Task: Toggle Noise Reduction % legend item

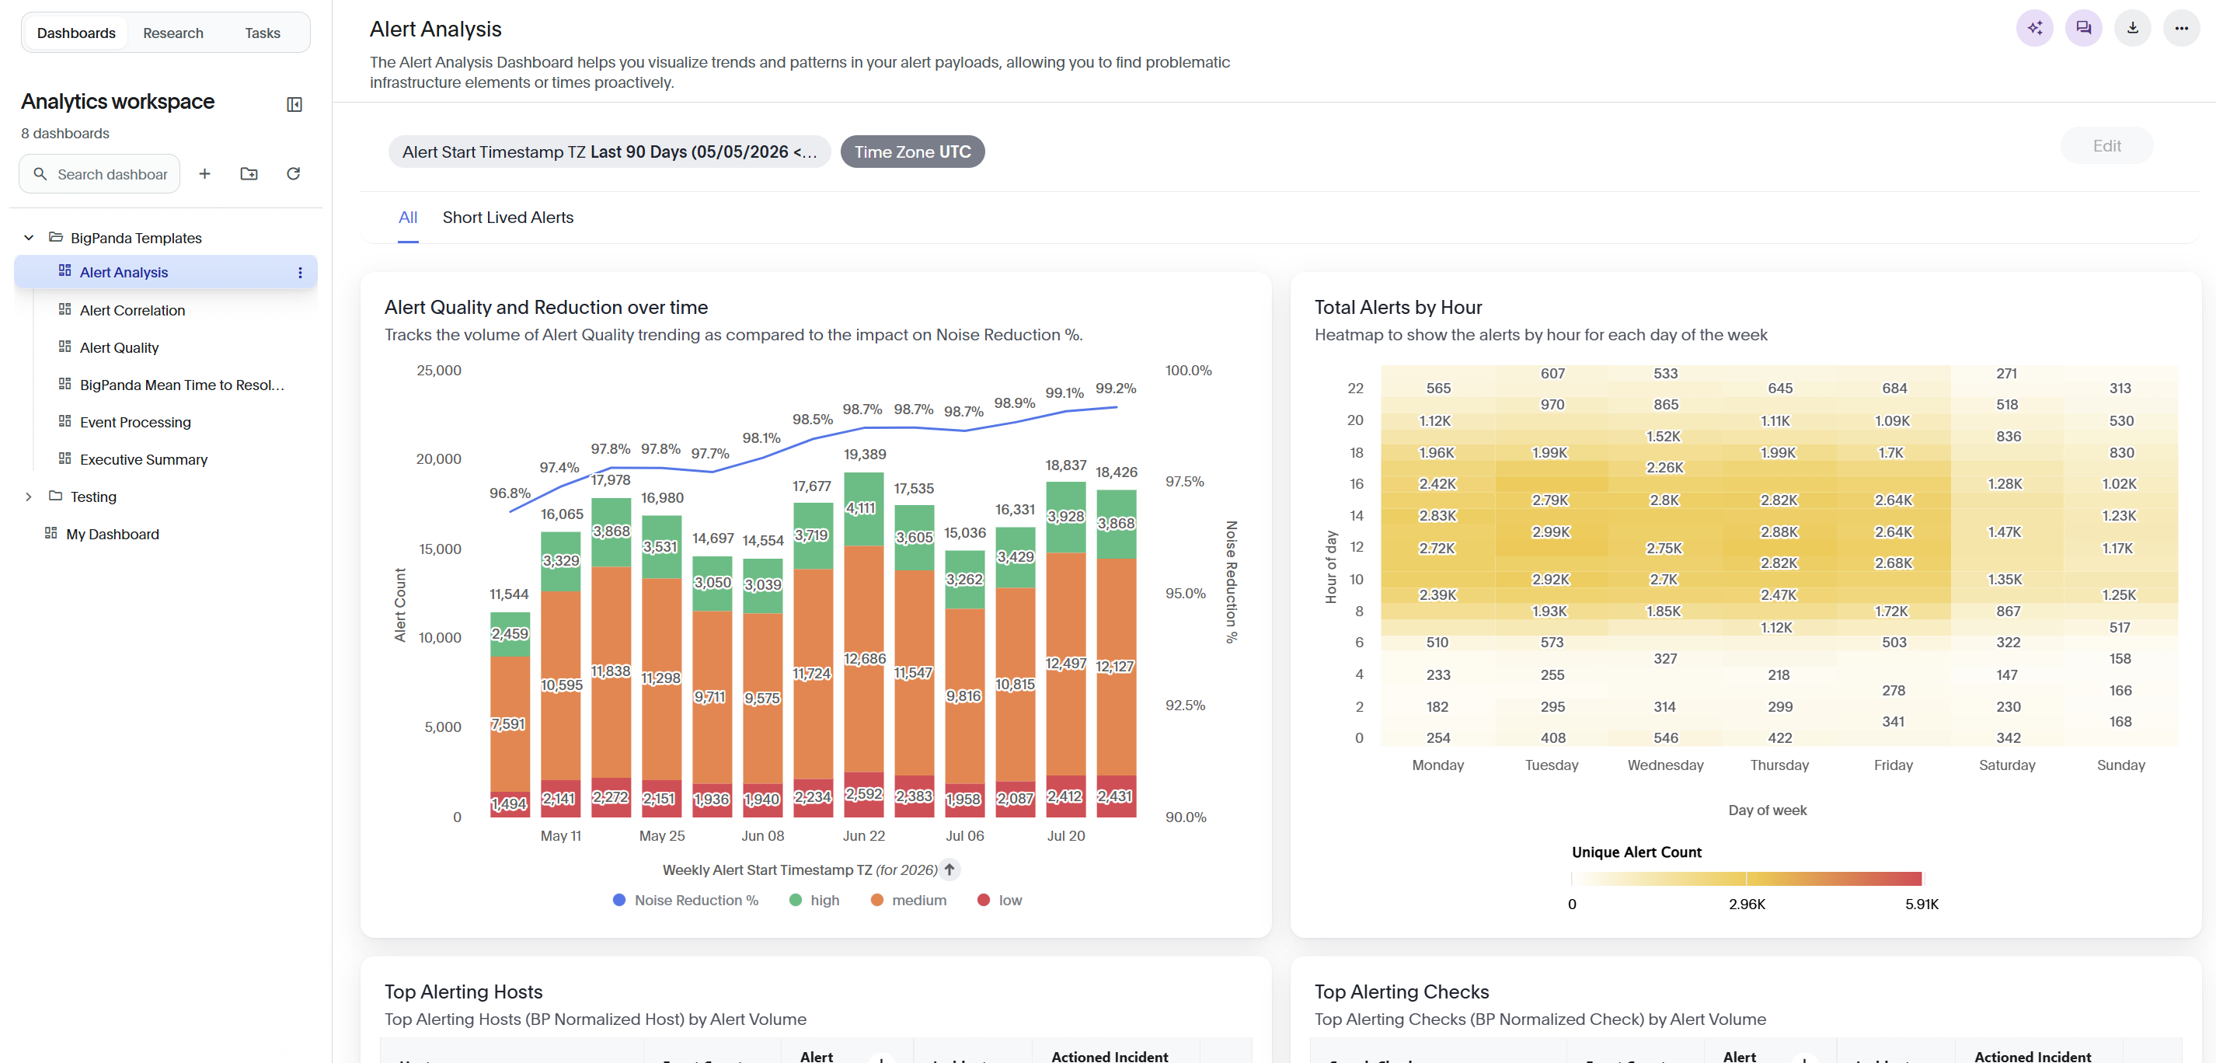Action: 685,900
